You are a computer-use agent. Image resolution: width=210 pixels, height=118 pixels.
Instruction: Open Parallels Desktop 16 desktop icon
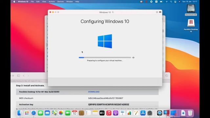click(191, 26)
